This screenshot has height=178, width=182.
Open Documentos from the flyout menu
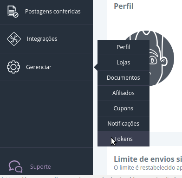pyautogui.click(x=123, y=78)
